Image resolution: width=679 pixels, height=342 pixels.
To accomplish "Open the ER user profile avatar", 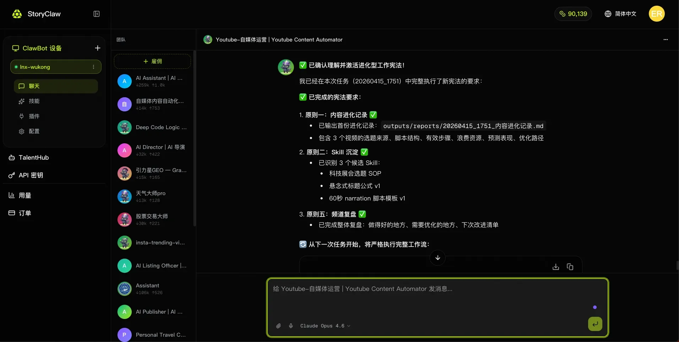I will pyautogui.click(x=657, y=14).
